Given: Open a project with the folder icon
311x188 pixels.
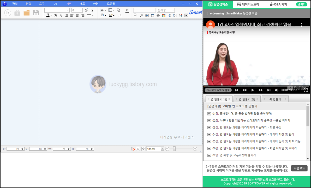Looking at the screenshot, I should coord(27,13).
